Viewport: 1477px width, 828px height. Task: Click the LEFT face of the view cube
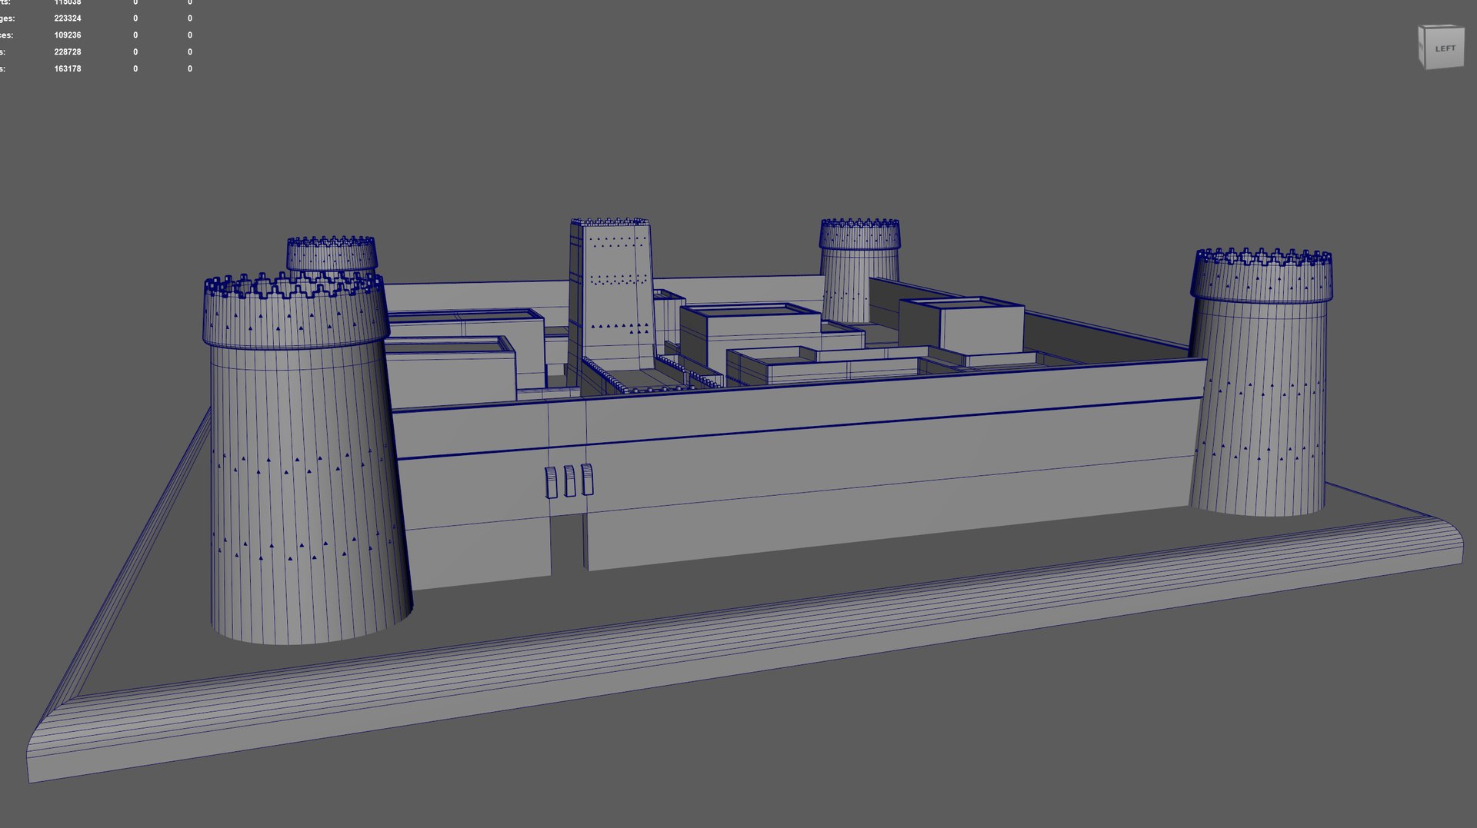[1445, 48]
